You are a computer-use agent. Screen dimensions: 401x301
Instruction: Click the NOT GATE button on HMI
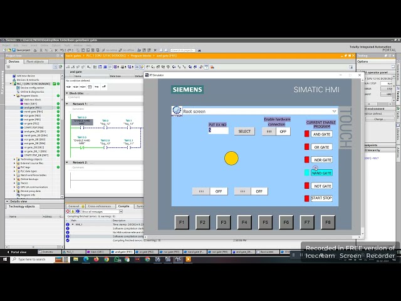321,186
